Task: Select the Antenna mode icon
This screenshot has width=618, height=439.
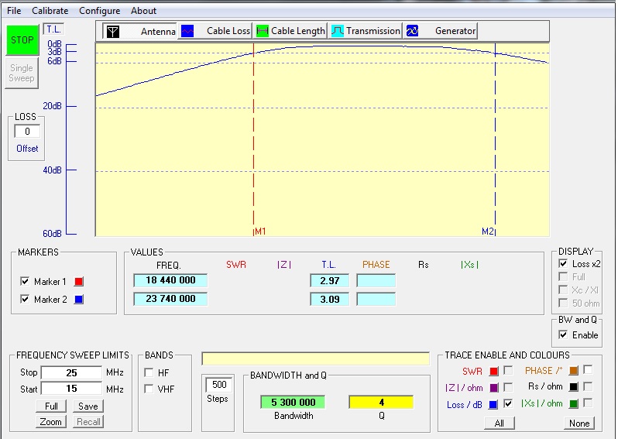Action: [x=113, y=31]
